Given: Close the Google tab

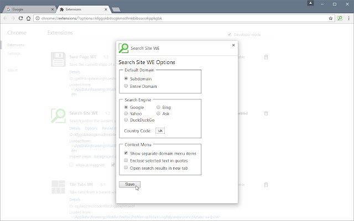Looking at the screenshot, I should (x=53, y=9).
